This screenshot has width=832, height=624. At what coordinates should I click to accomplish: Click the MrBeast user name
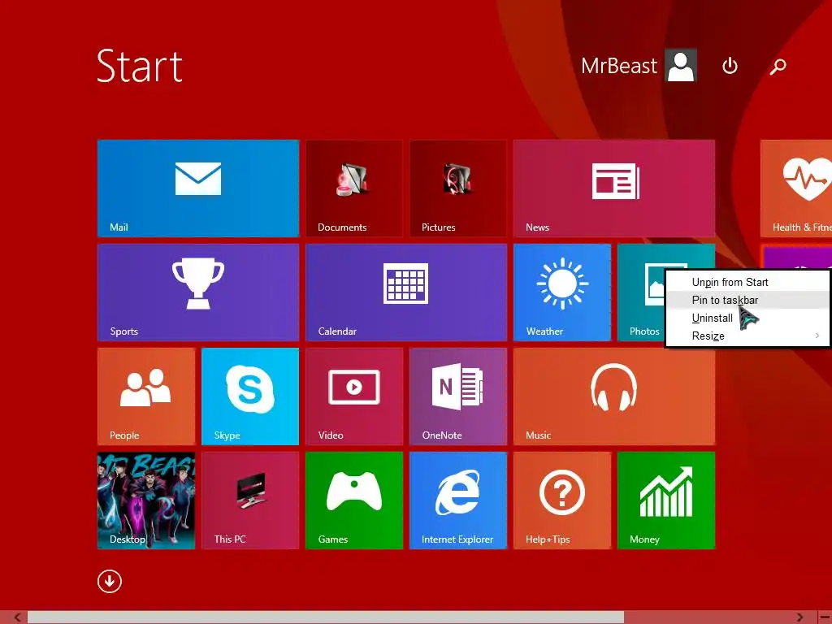click(x=618, y=66)
